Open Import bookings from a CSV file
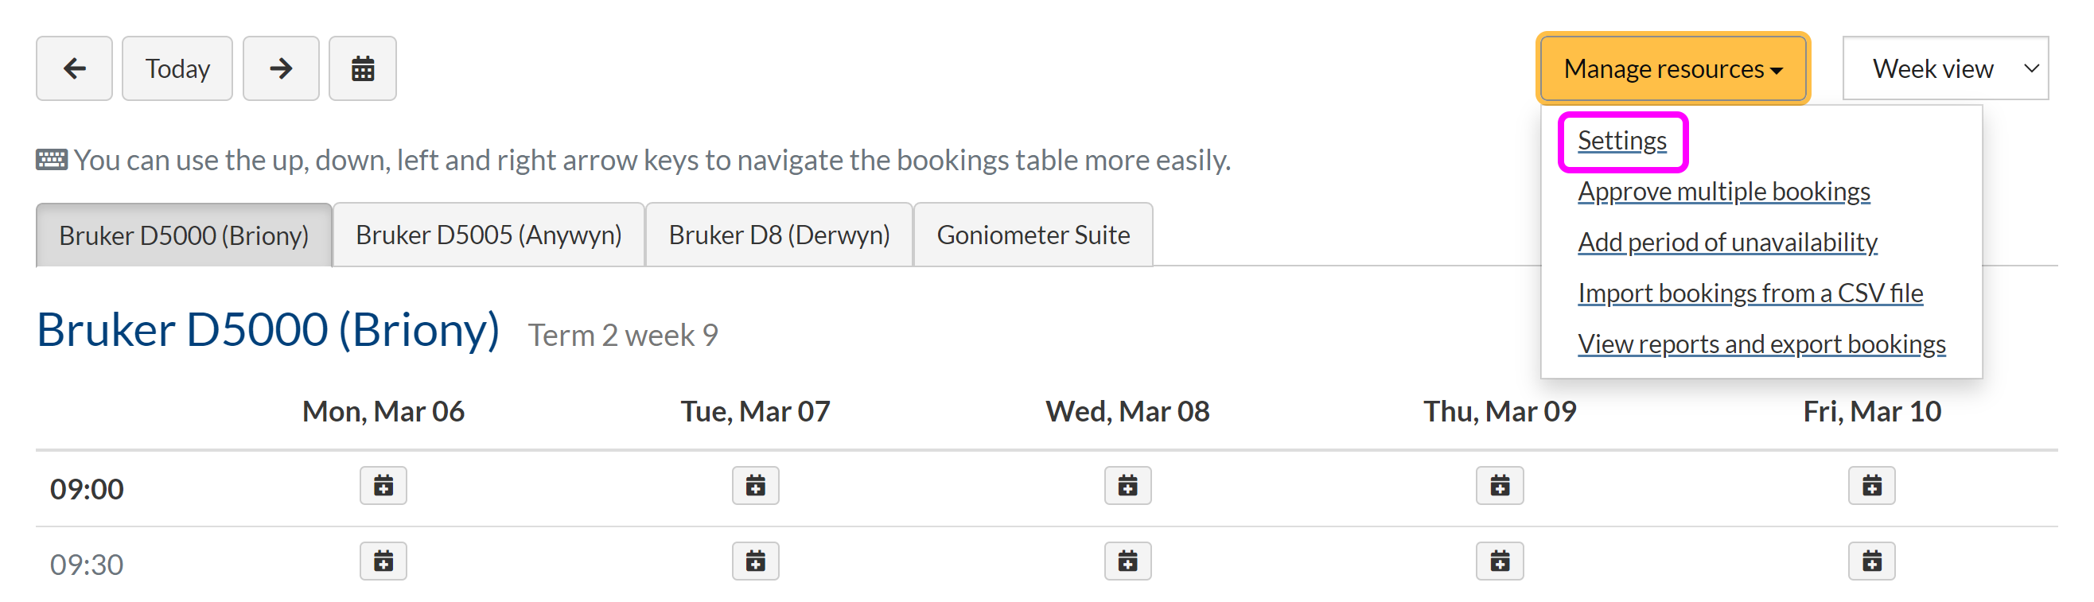The width and height of the screenshot is (2094, 602). [1750, 293]
